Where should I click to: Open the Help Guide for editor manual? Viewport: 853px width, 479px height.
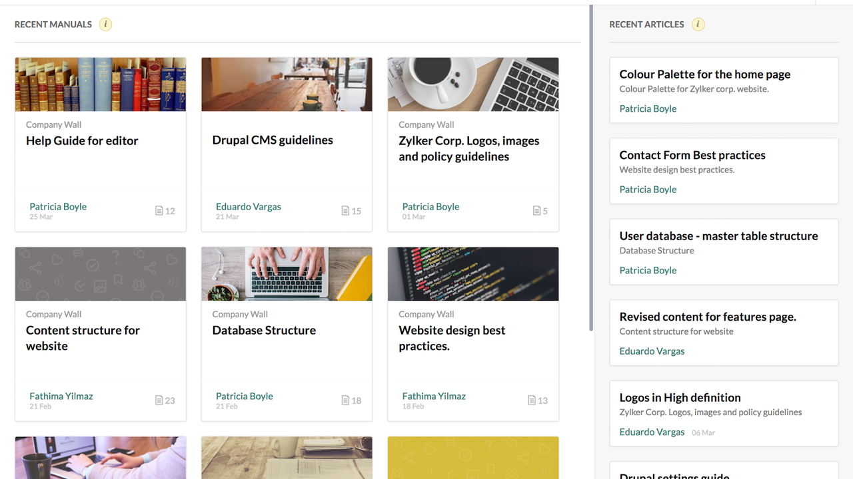82,140
